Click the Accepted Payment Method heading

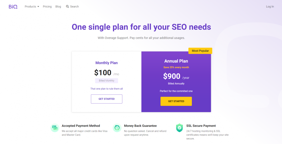click(81, 126)
